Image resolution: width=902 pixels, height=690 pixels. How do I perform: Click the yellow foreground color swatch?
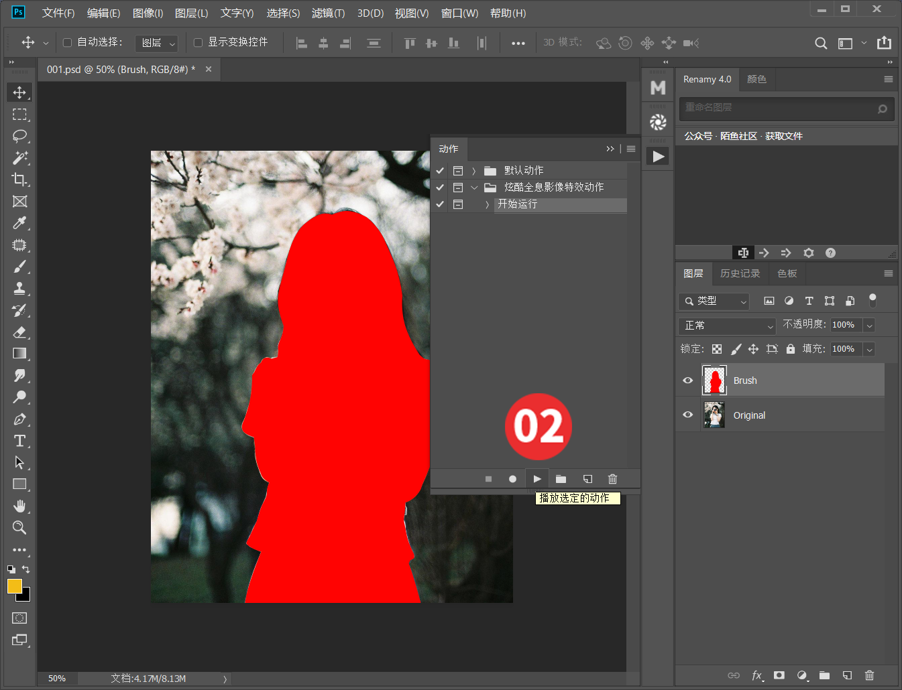coord(15,587)
